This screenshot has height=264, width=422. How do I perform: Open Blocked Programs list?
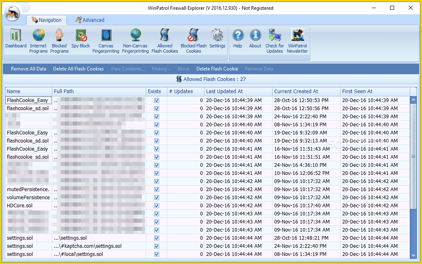tap(59, 41)
